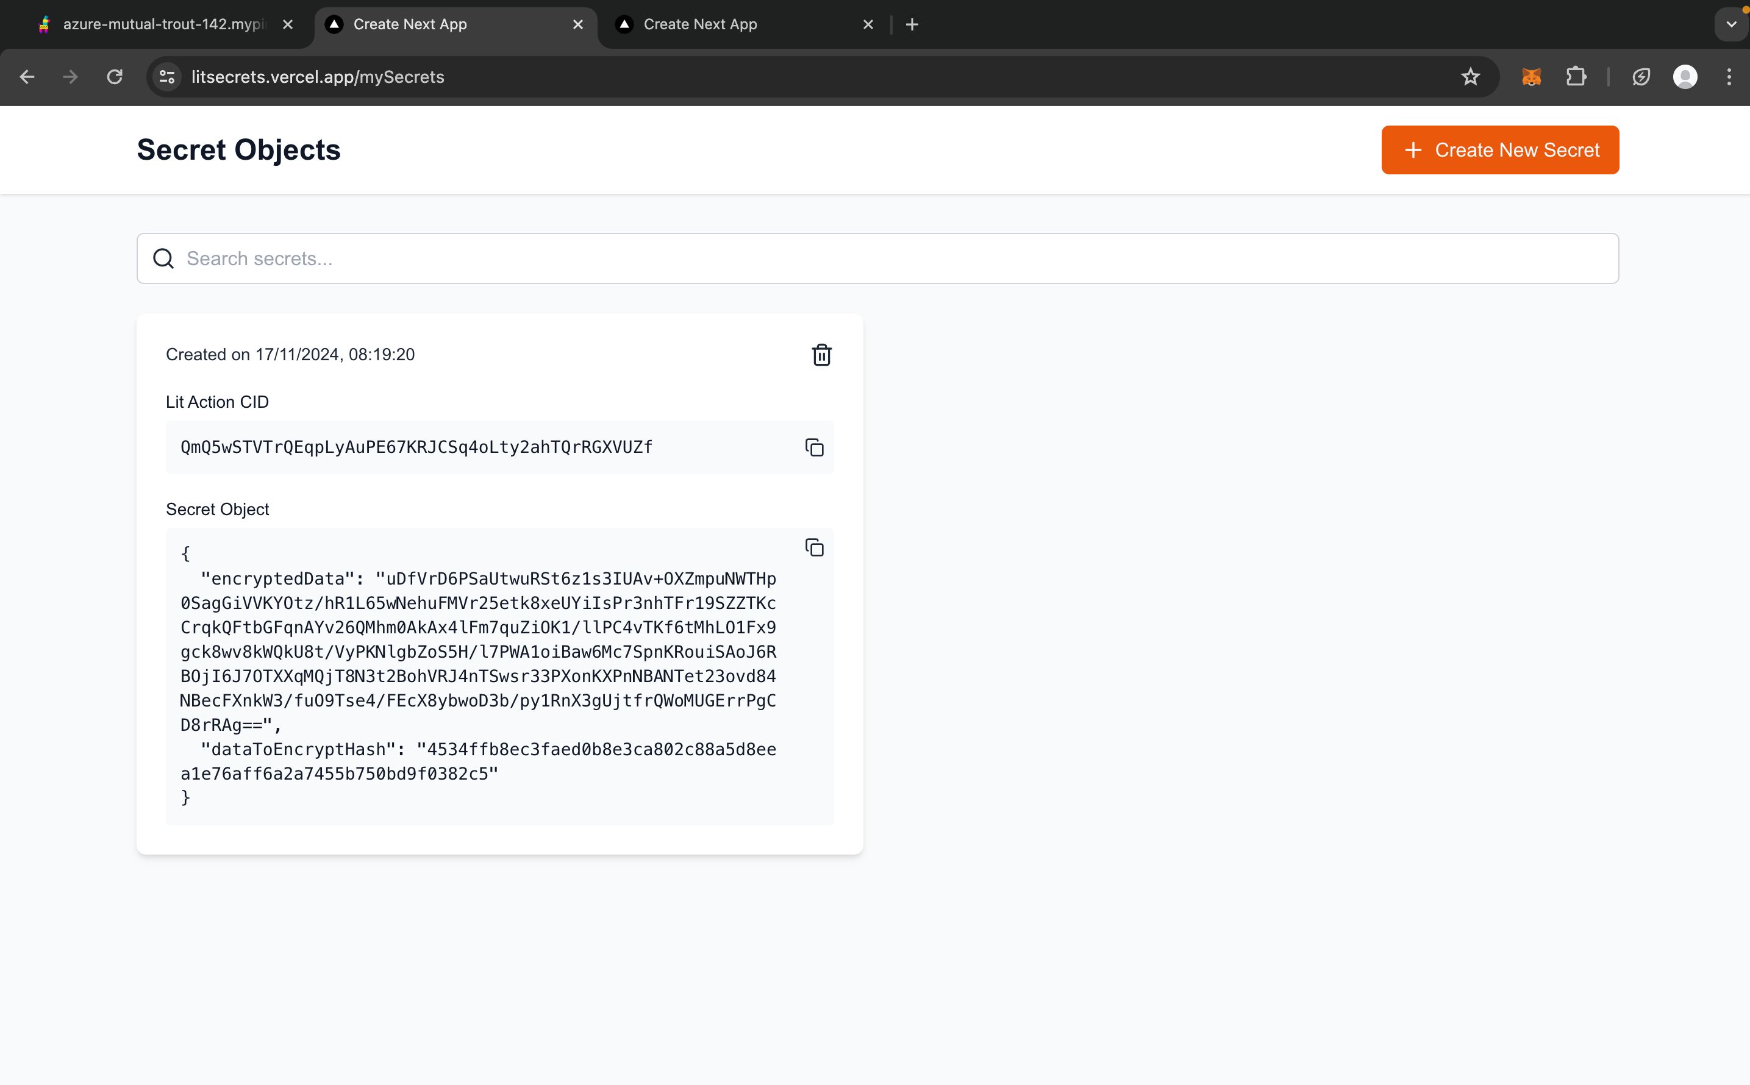The height and width of the screenshot is (1085, 1750).
Task: Click the Secret Object label
Action: click(x=218, y=510)
